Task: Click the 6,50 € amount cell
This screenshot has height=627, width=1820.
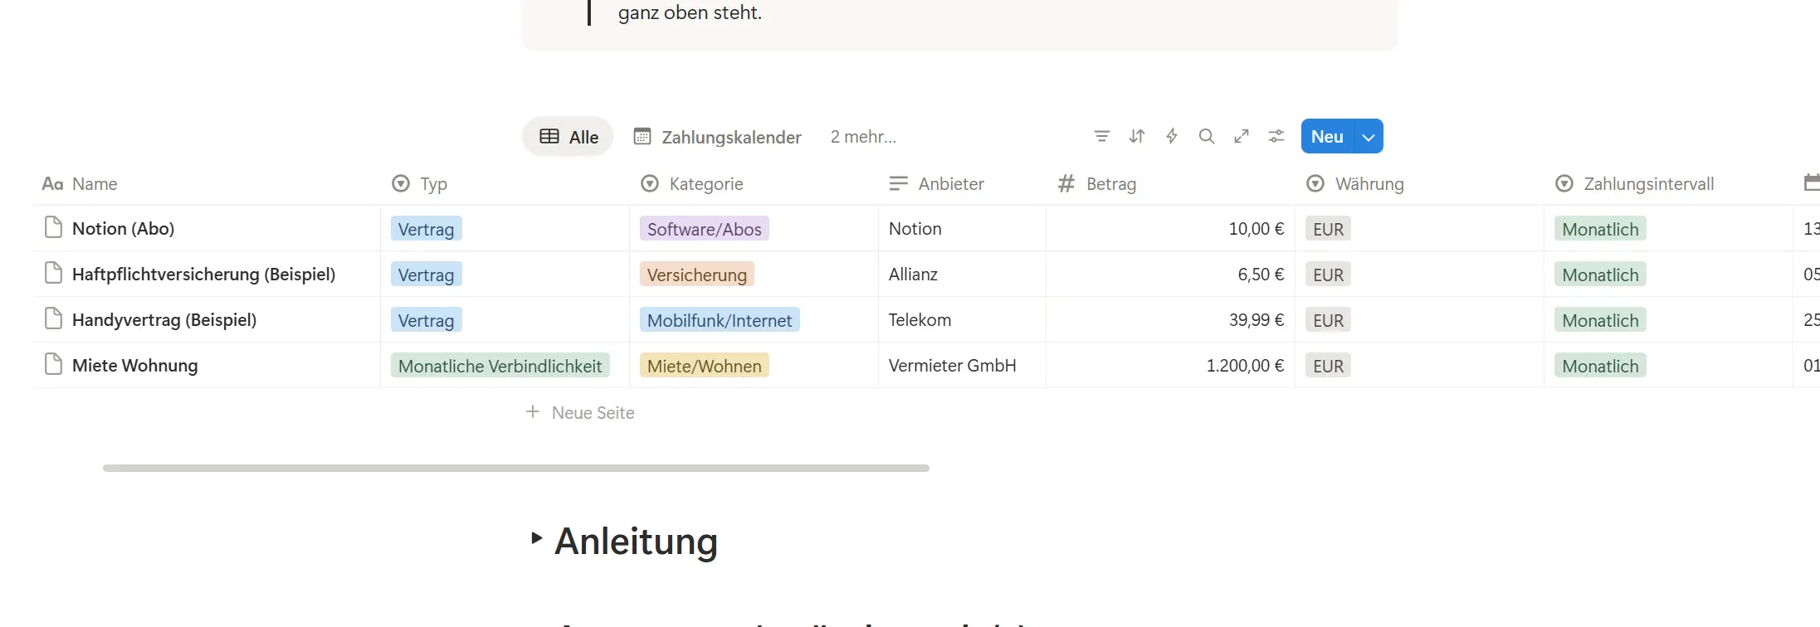Action: pos(1170,274)
